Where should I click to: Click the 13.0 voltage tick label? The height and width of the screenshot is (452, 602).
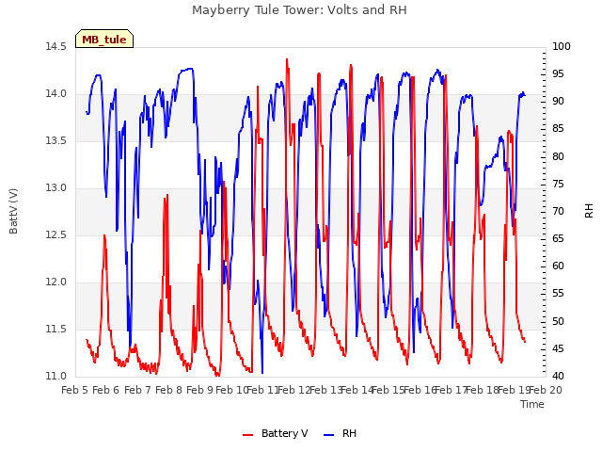[x=56, y=188]
